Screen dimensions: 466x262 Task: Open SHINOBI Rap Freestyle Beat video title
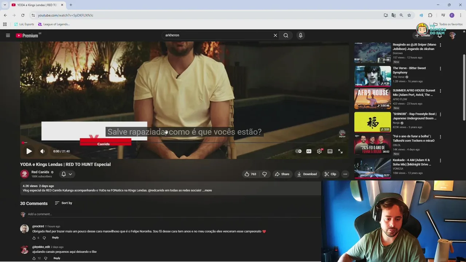414,116
